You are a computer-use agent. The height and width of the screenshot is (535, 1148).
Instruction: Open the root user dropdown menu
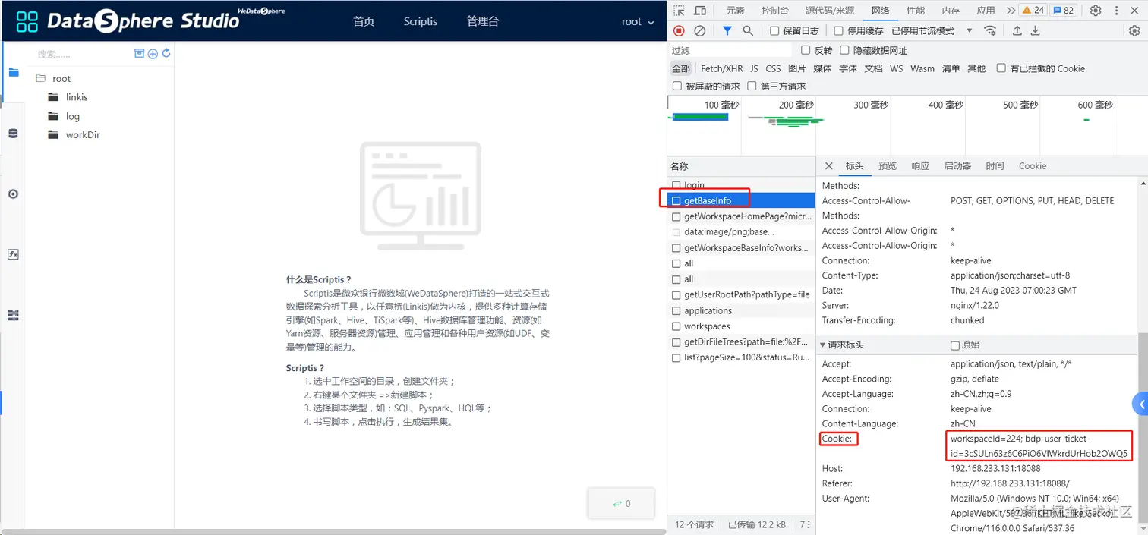pyautogui.click(x=638, y=21)
